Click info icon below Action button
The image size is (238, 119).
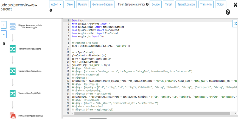51,10
